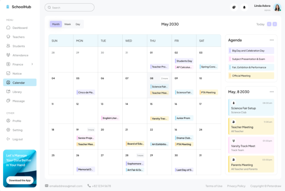Click the Log out icon

click(8, 139)
